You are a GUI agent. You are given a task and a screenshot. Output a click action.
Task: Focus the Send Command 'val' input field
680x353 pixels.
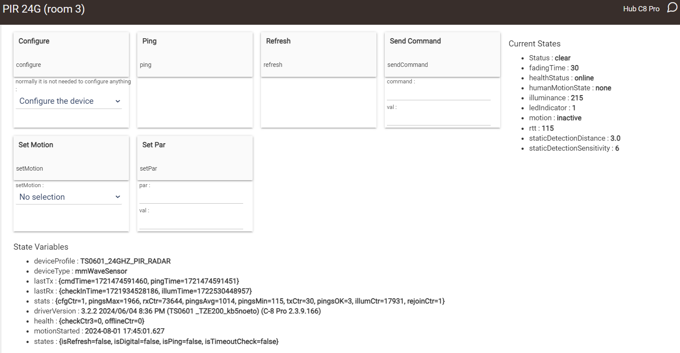click(439, 119)
